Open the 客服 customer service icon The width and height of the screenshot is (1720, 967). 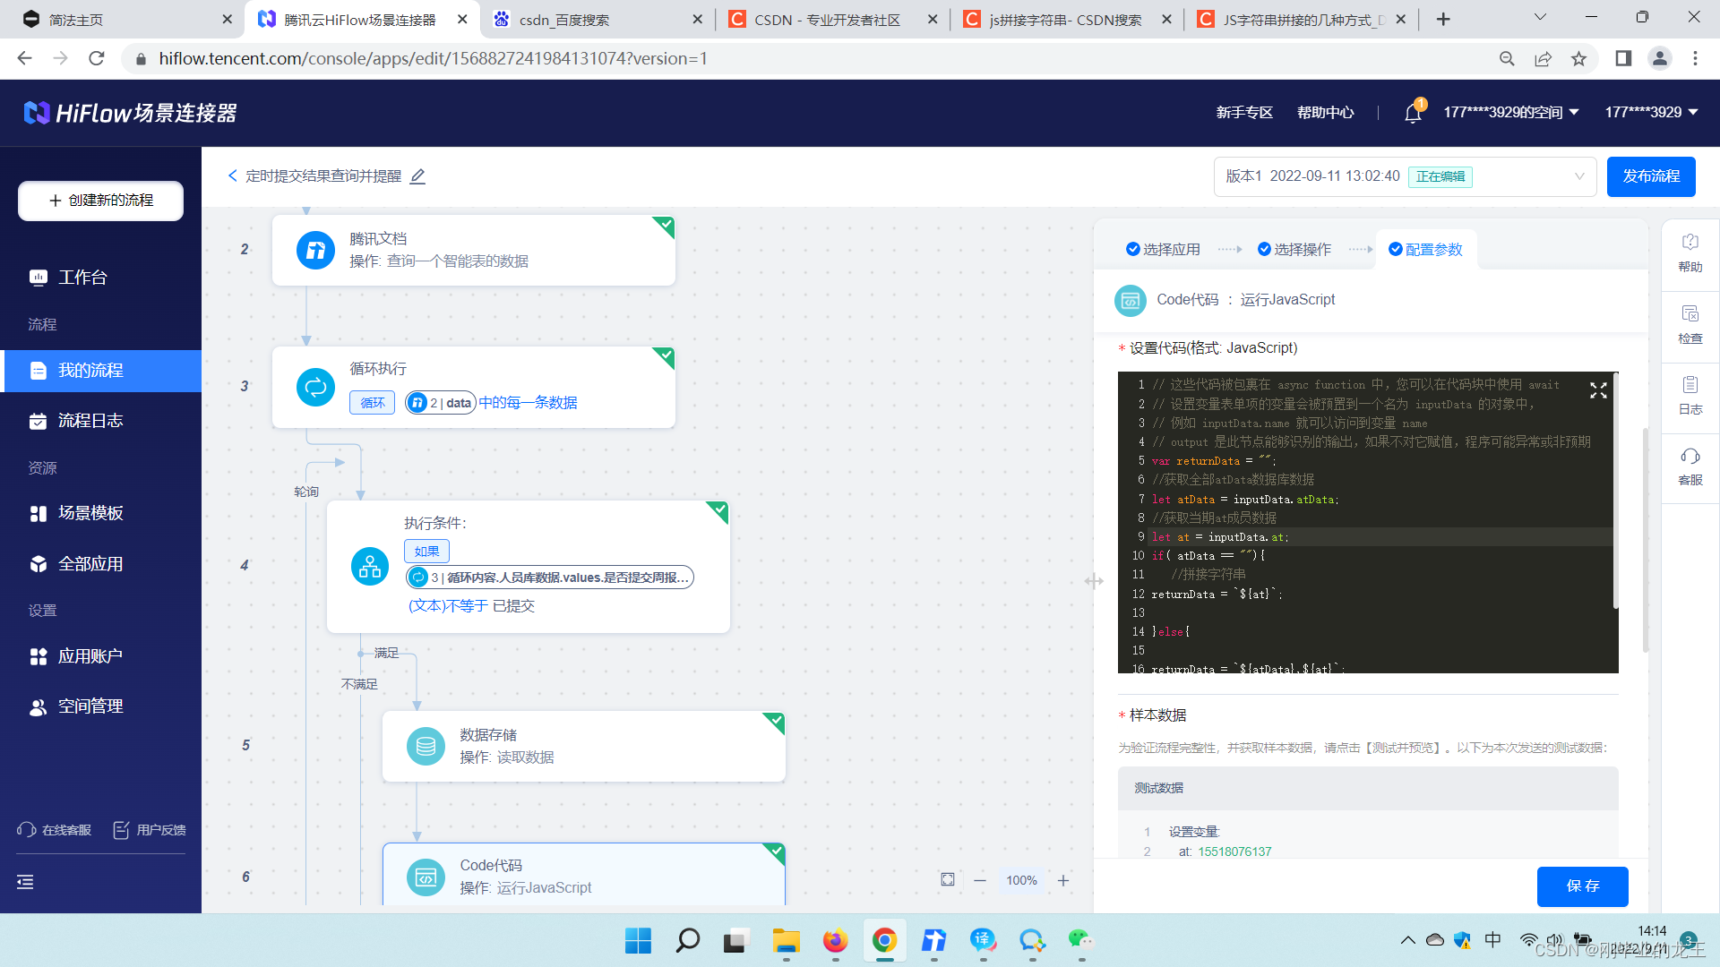click(x=1690, y=466)
